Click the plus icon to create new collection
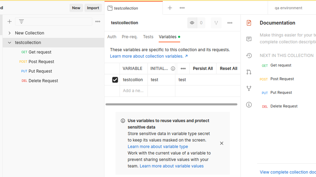The width and height of the screenshot is (316, 177). coord(10,22)
